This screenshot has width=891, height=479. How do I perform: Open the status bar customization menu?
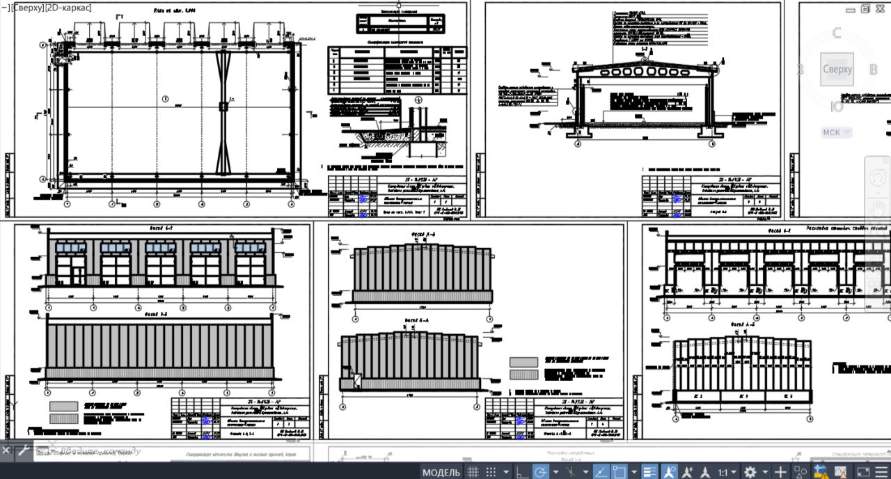pos(881,472)
